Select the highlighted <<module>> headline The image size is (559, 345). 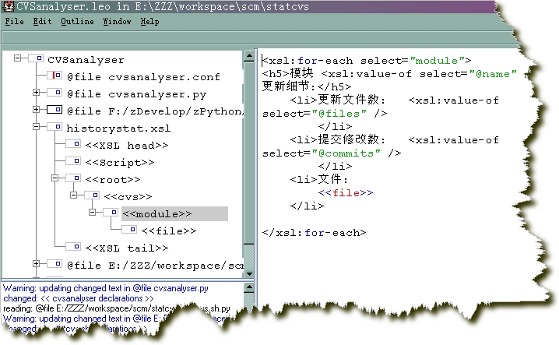pos(174,213)
